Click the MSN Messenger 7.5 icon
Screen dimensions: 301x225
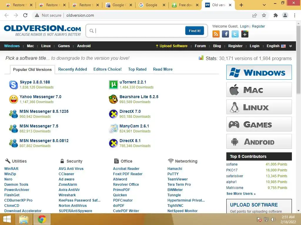14,129
